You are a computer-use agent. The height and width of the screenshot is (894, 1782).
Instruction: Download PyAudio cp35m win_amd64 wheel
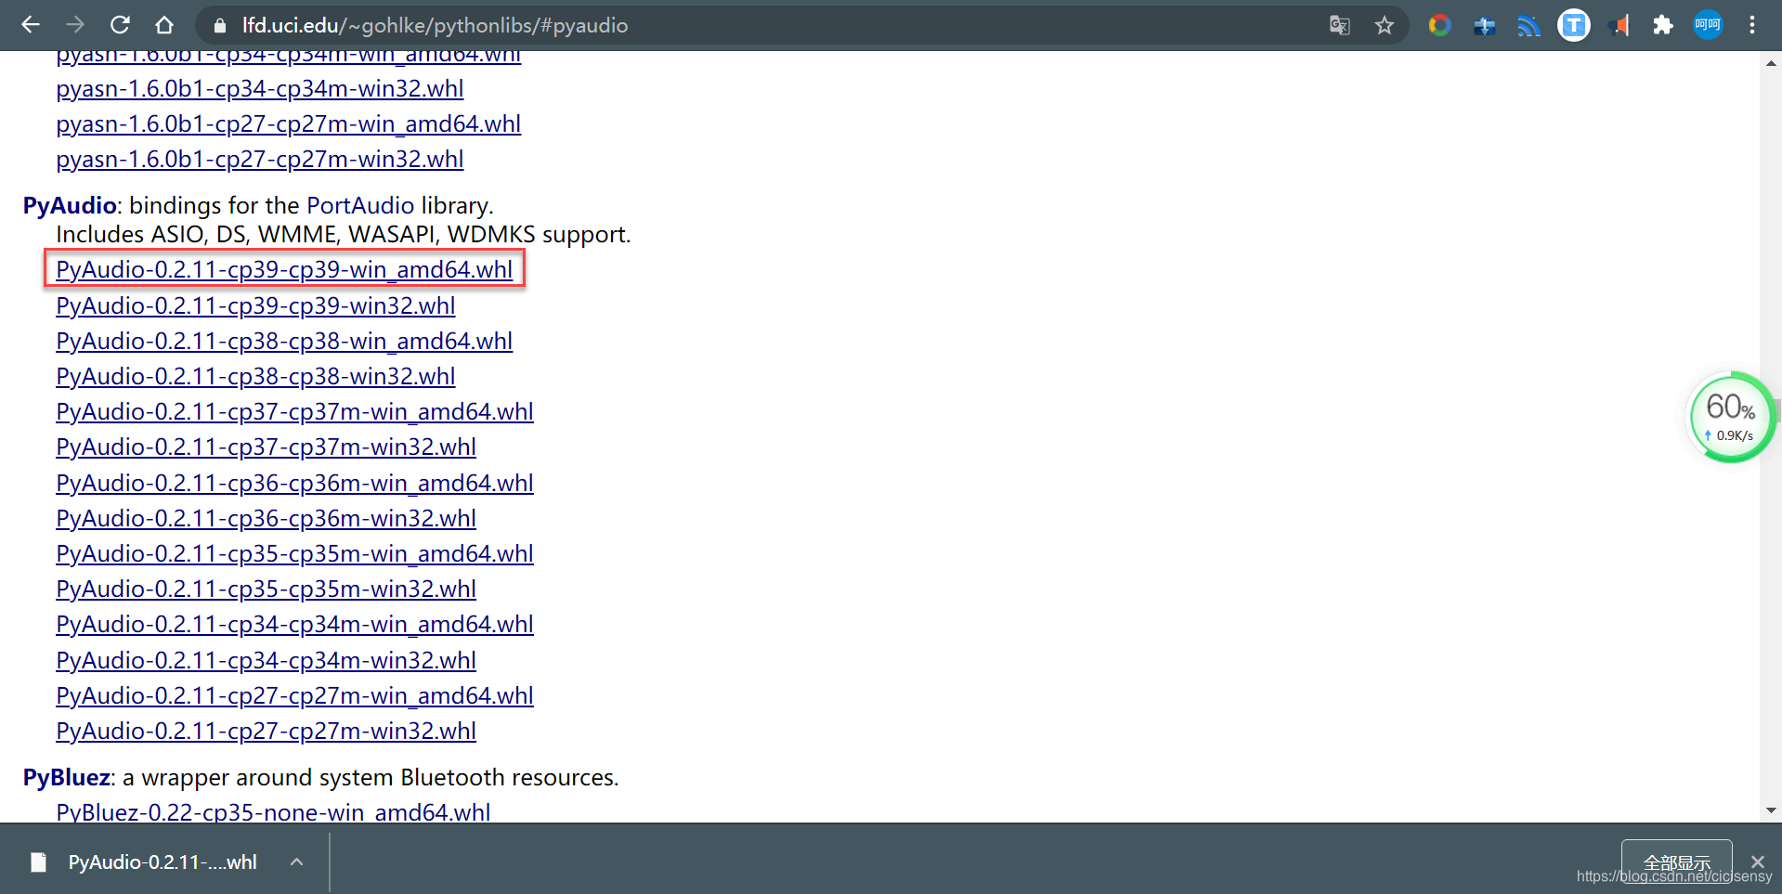point(294,553)
